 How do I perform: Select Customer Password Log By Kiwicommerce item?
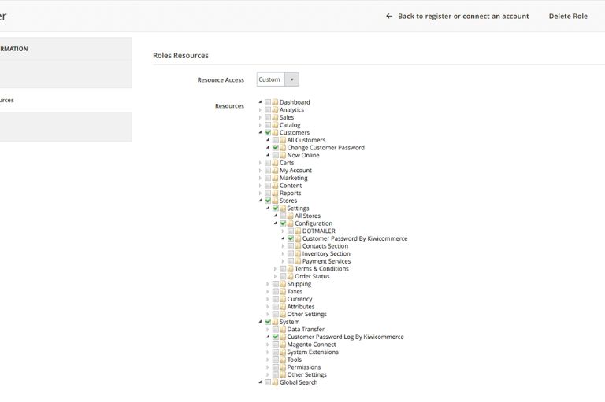[x=345, y=337]
